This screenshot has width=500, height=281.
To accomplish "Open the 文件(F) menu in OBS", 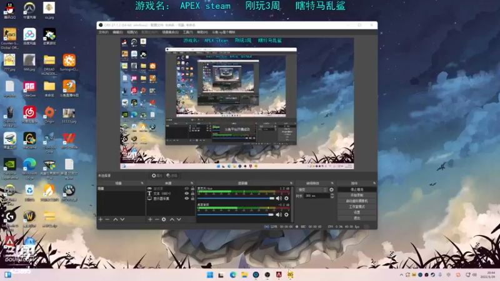I will click(x=103, y=32).
